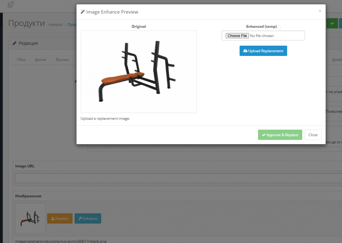The image size is (342, 243).
Task: Click the 'No file chosen' text
Action: [x=262, y=35]
